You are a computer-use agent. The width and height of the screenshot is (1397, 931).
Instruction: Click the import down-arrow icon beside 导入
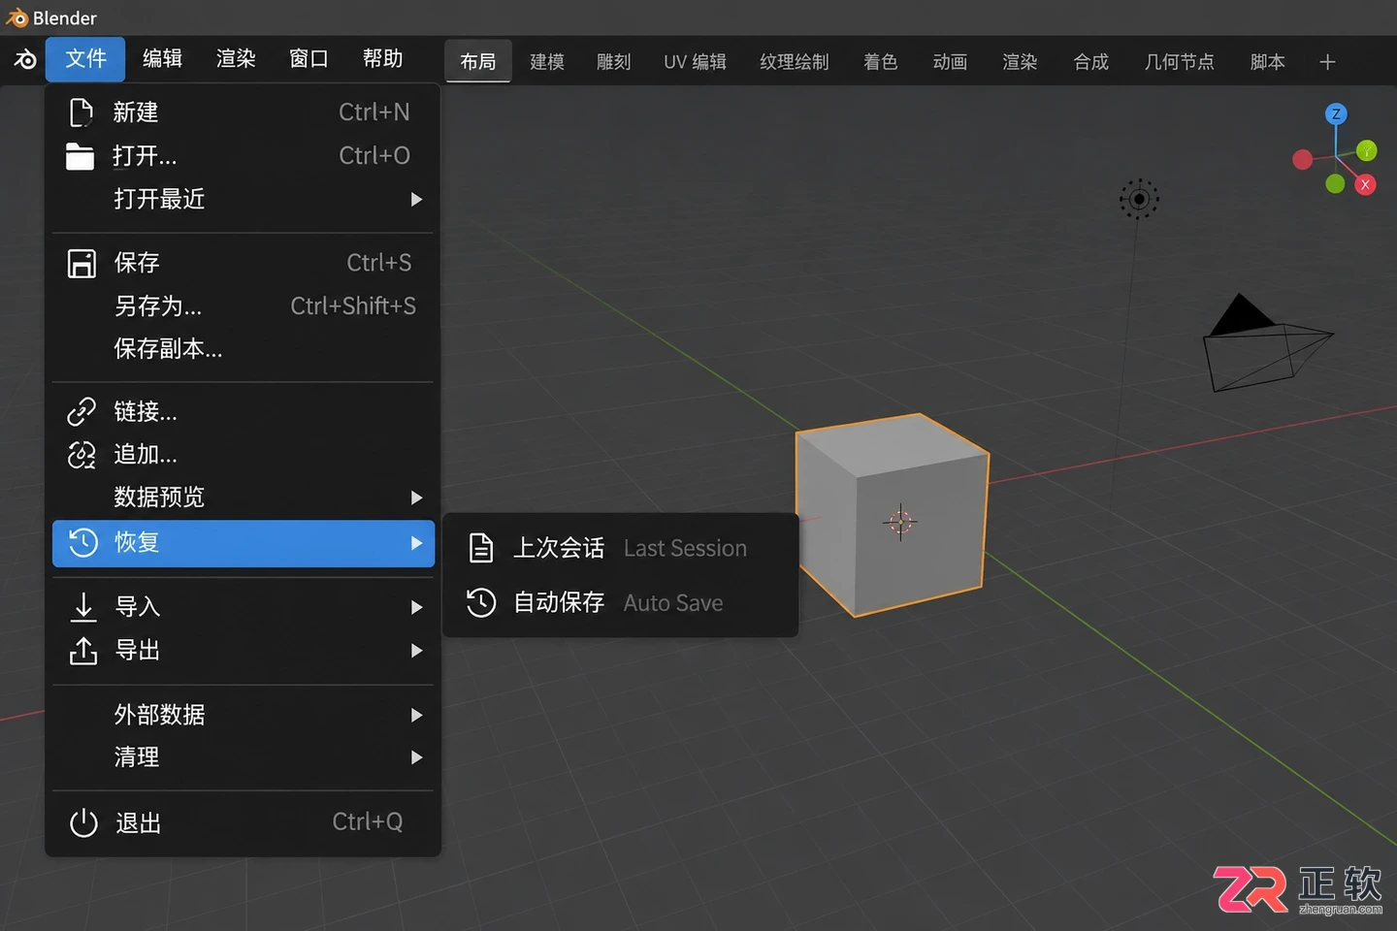coord(83,607)
